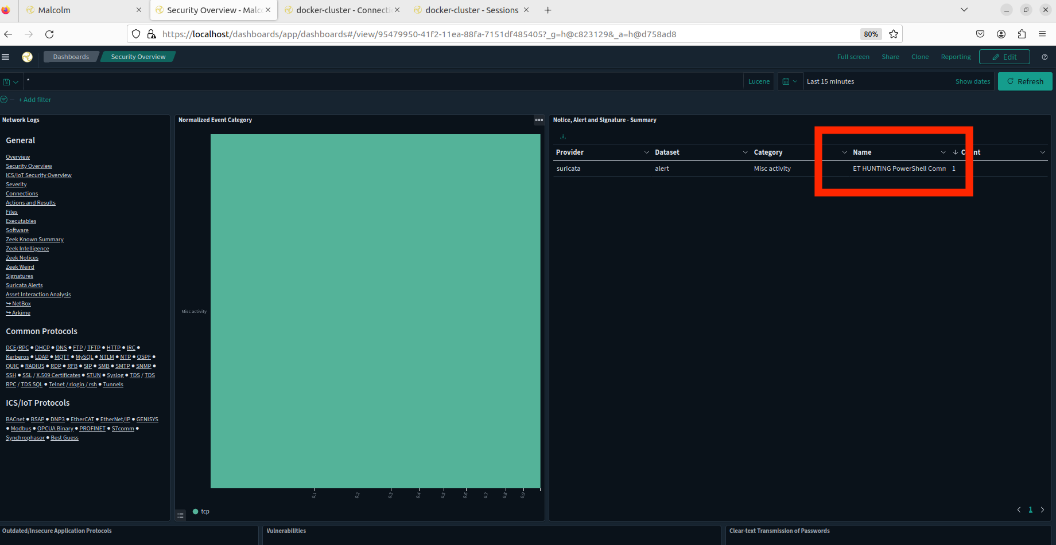
Task: Expand the Provider column options chevron
Action: point(646,152)
